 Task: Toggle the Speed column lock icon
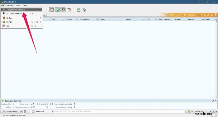pyautogui.click(x=143, y=19)
